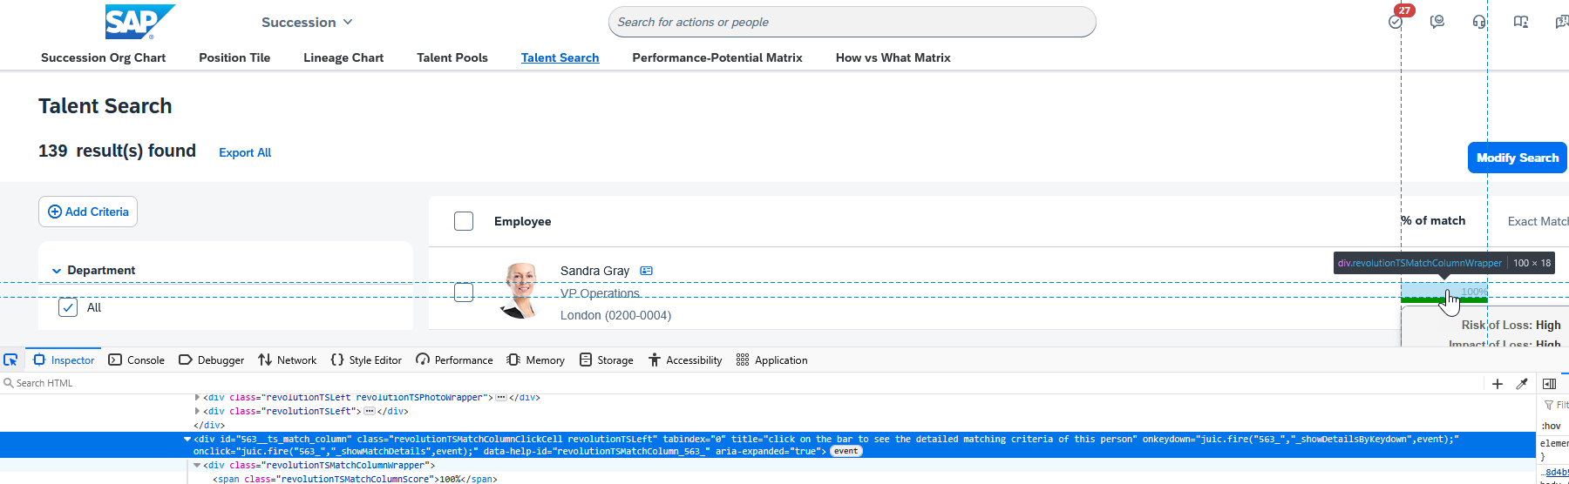Open the Network panel
Image resolution: width=1569 pixels, height=484 pixels.
point(288,360)
